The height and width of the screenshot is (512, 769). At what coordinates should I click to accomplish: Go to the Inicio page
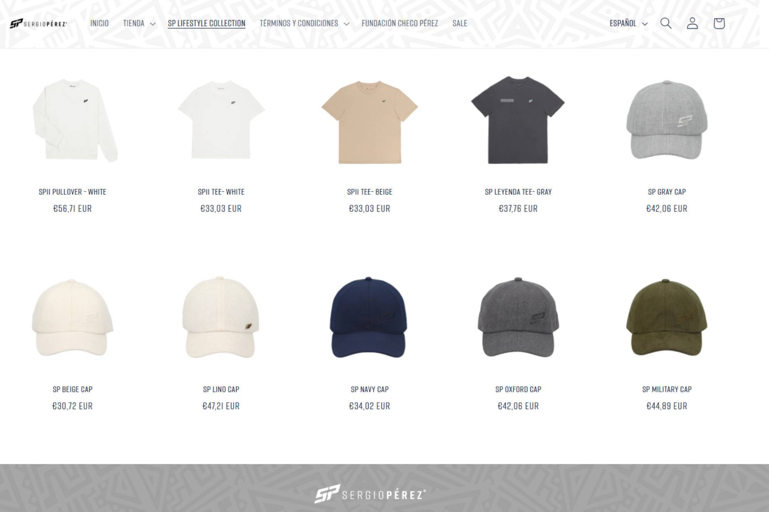tap(99, 23)
